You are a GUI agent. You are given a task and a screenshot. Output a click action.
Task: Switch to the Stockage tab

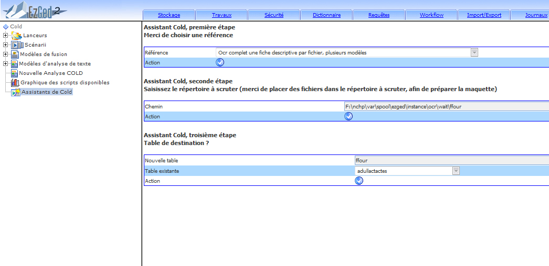click(x=168, y=15)
